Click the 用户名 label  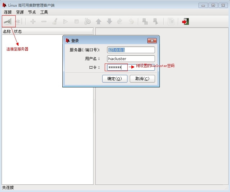92,59
